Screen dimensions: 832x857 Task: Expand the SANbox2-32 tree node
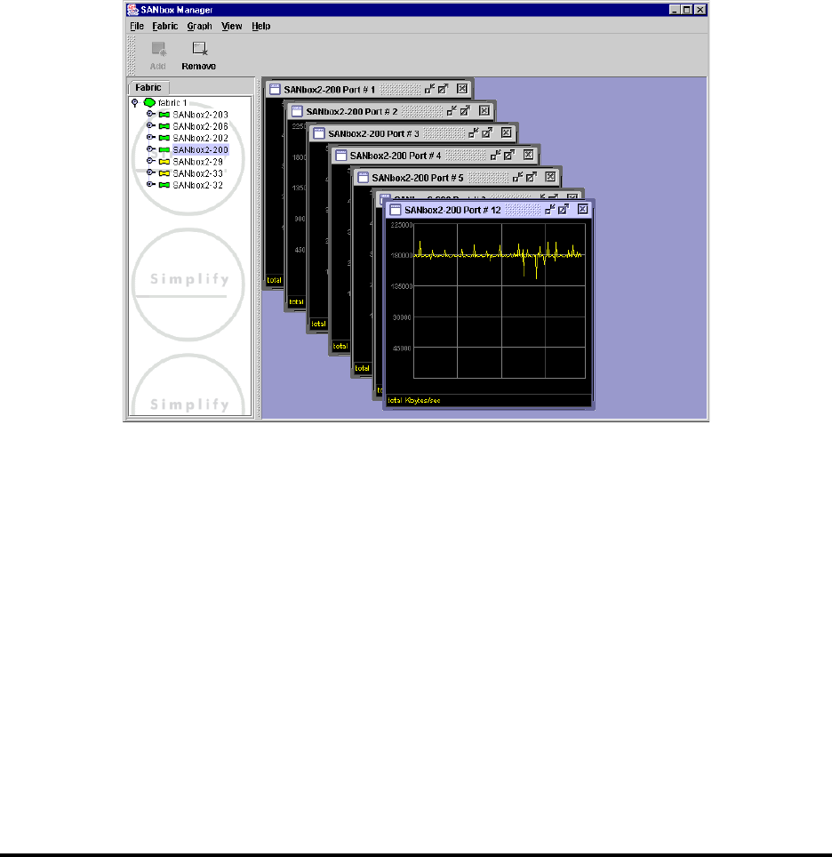point(150,185)
